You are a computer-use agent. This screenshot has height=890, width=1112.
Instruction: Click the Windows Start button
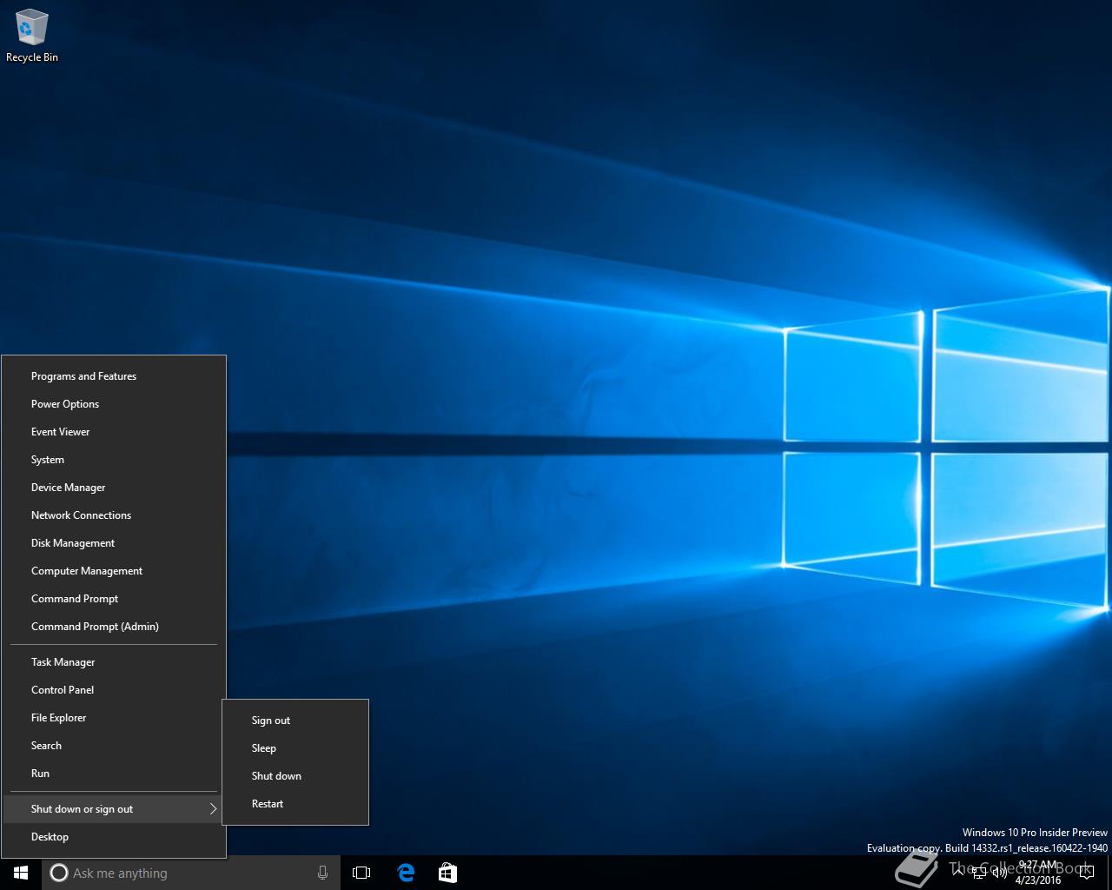pos(21,873)
